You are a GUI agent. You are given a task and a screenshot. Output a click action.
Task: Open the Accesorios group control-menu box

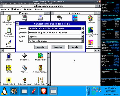[52, 13]
